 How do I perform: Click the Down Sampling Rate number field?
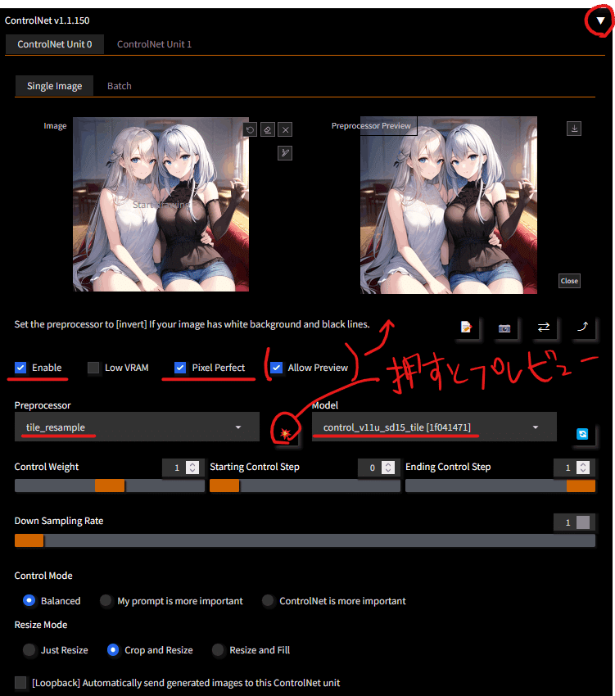[x=572, y=522]
